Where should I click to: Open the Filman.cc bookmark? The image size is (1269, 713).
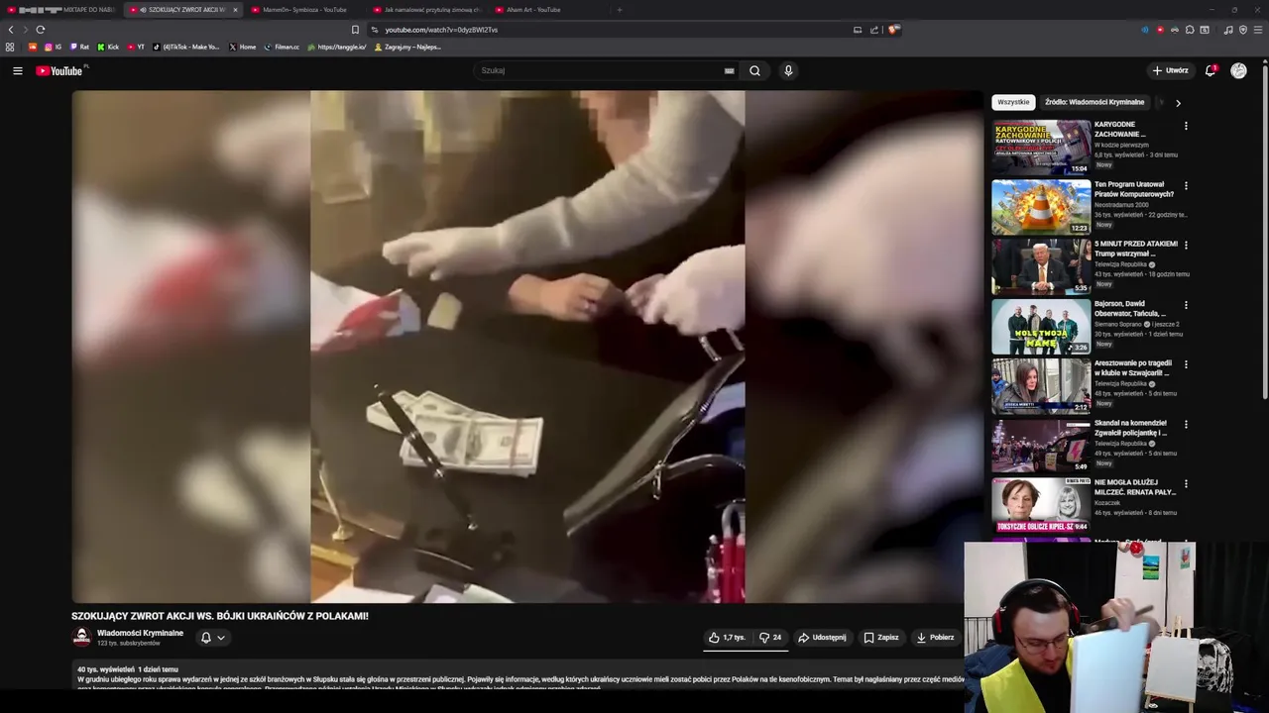282,47
